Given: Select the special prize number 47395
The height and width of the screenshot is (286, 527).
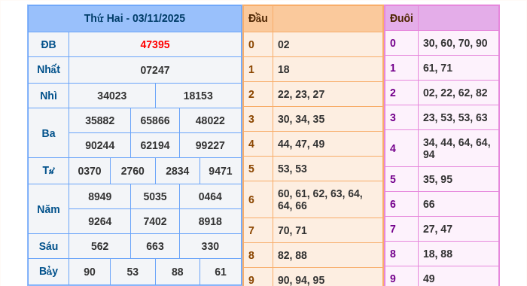Looking at the screenshot, I should 155,44.
